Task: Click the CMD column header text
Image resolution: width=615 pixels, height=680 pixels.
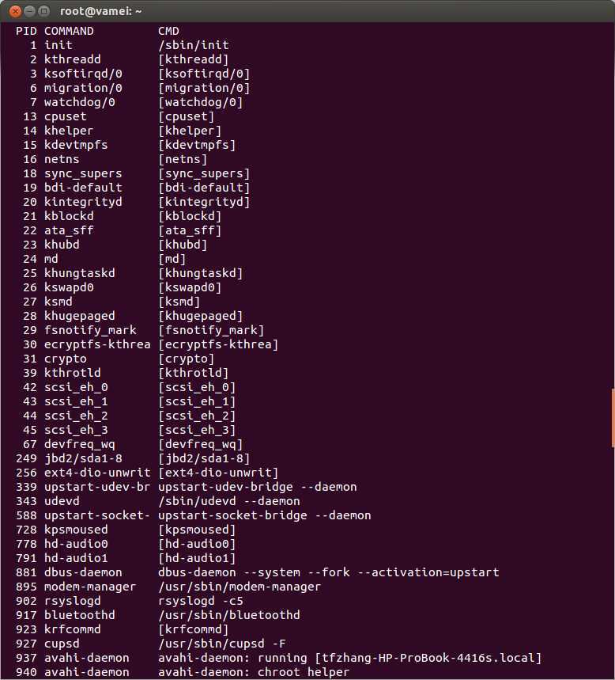Action: [x=168, y=31]
